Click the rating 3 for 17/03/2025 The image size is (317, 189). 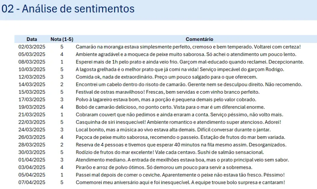[x=62, y=100]
